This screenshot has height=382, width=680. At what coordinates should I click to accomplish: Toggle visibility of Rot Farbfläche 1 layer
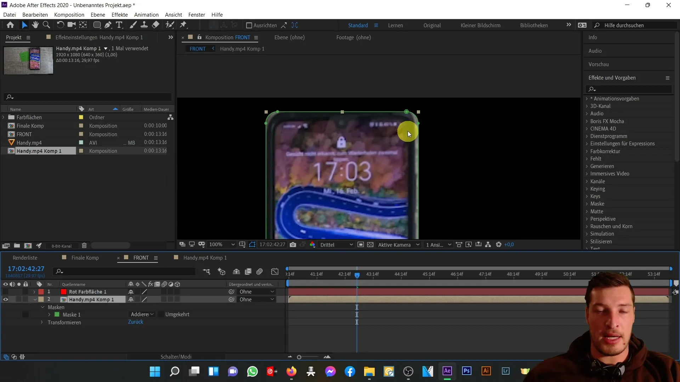[x=5, y=291]
